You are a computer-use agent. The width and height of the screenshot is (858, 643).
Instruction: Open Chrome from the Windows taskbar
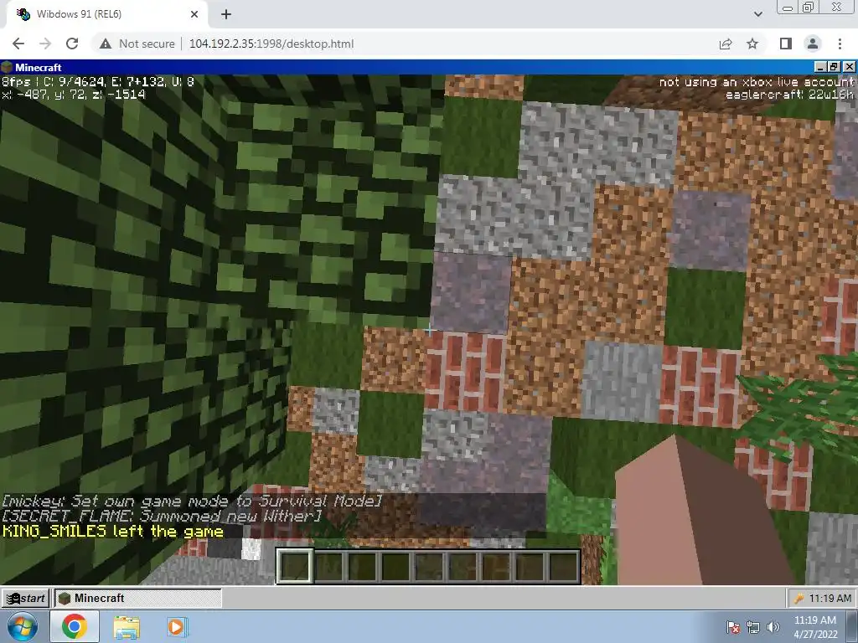tap(75, 626)
